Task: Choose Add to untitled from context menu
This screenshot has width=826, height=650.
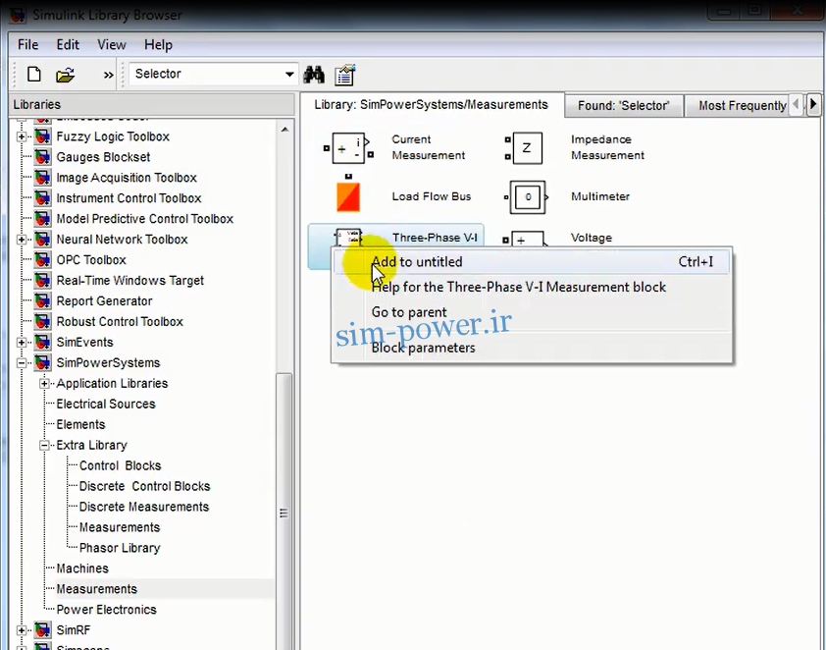Action: 532,262
